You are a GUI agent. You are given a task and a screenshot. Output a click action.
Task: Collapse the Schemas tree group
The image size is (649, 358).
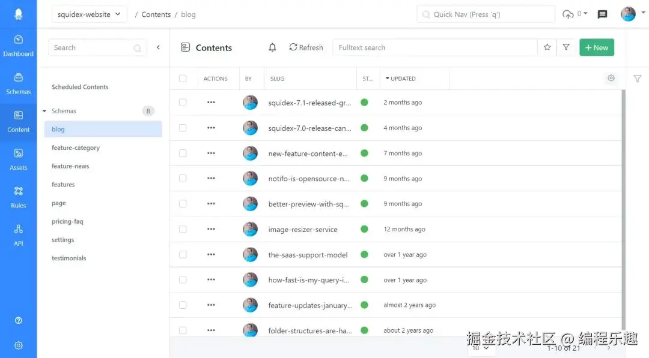pyautogui.click(x=44, y=111)
